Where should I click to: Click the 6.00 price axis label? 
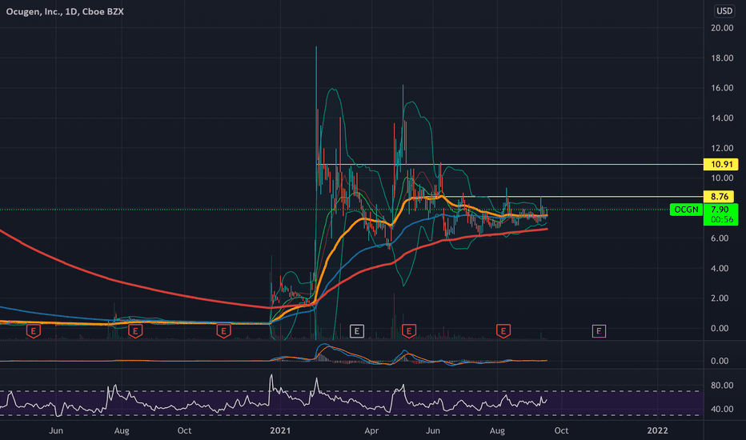coord(720,238)
